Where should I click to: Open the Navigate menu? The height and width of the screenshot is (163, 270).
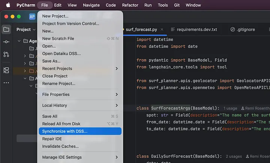(x=91, y=5)
